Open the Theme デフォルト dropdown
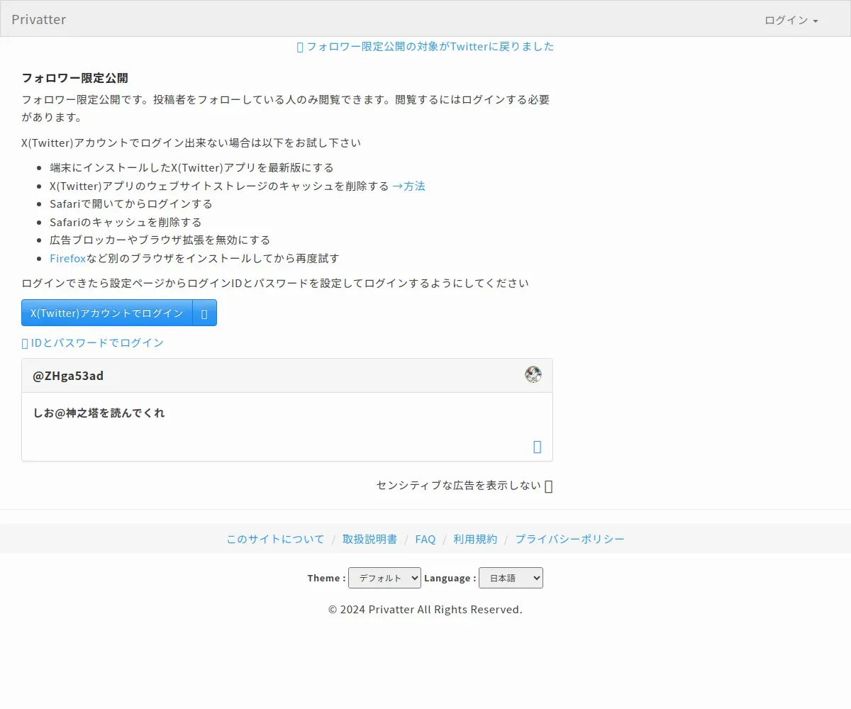 pos(384,578)
